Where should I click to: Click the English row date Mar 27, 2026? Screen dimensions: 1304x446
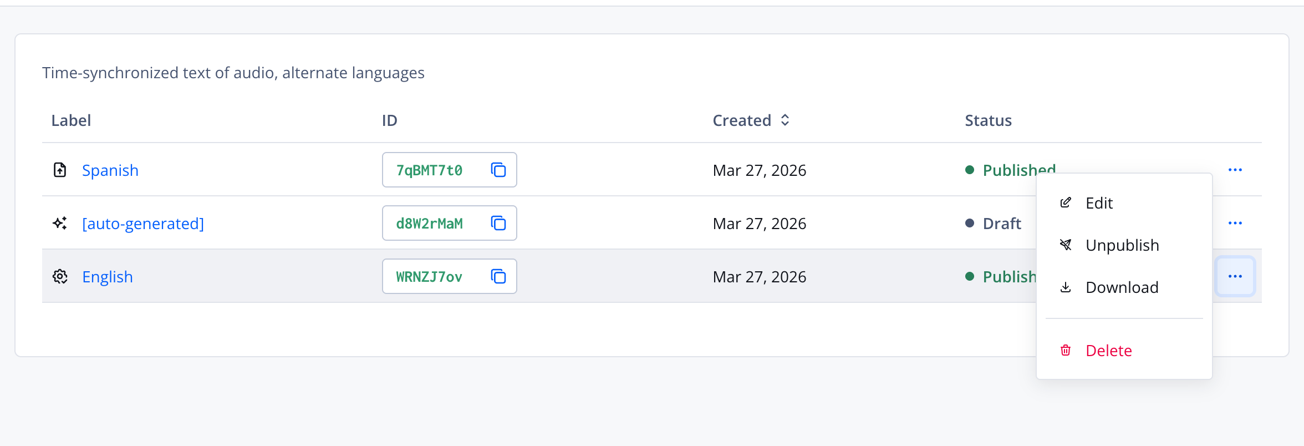[760, 277]
